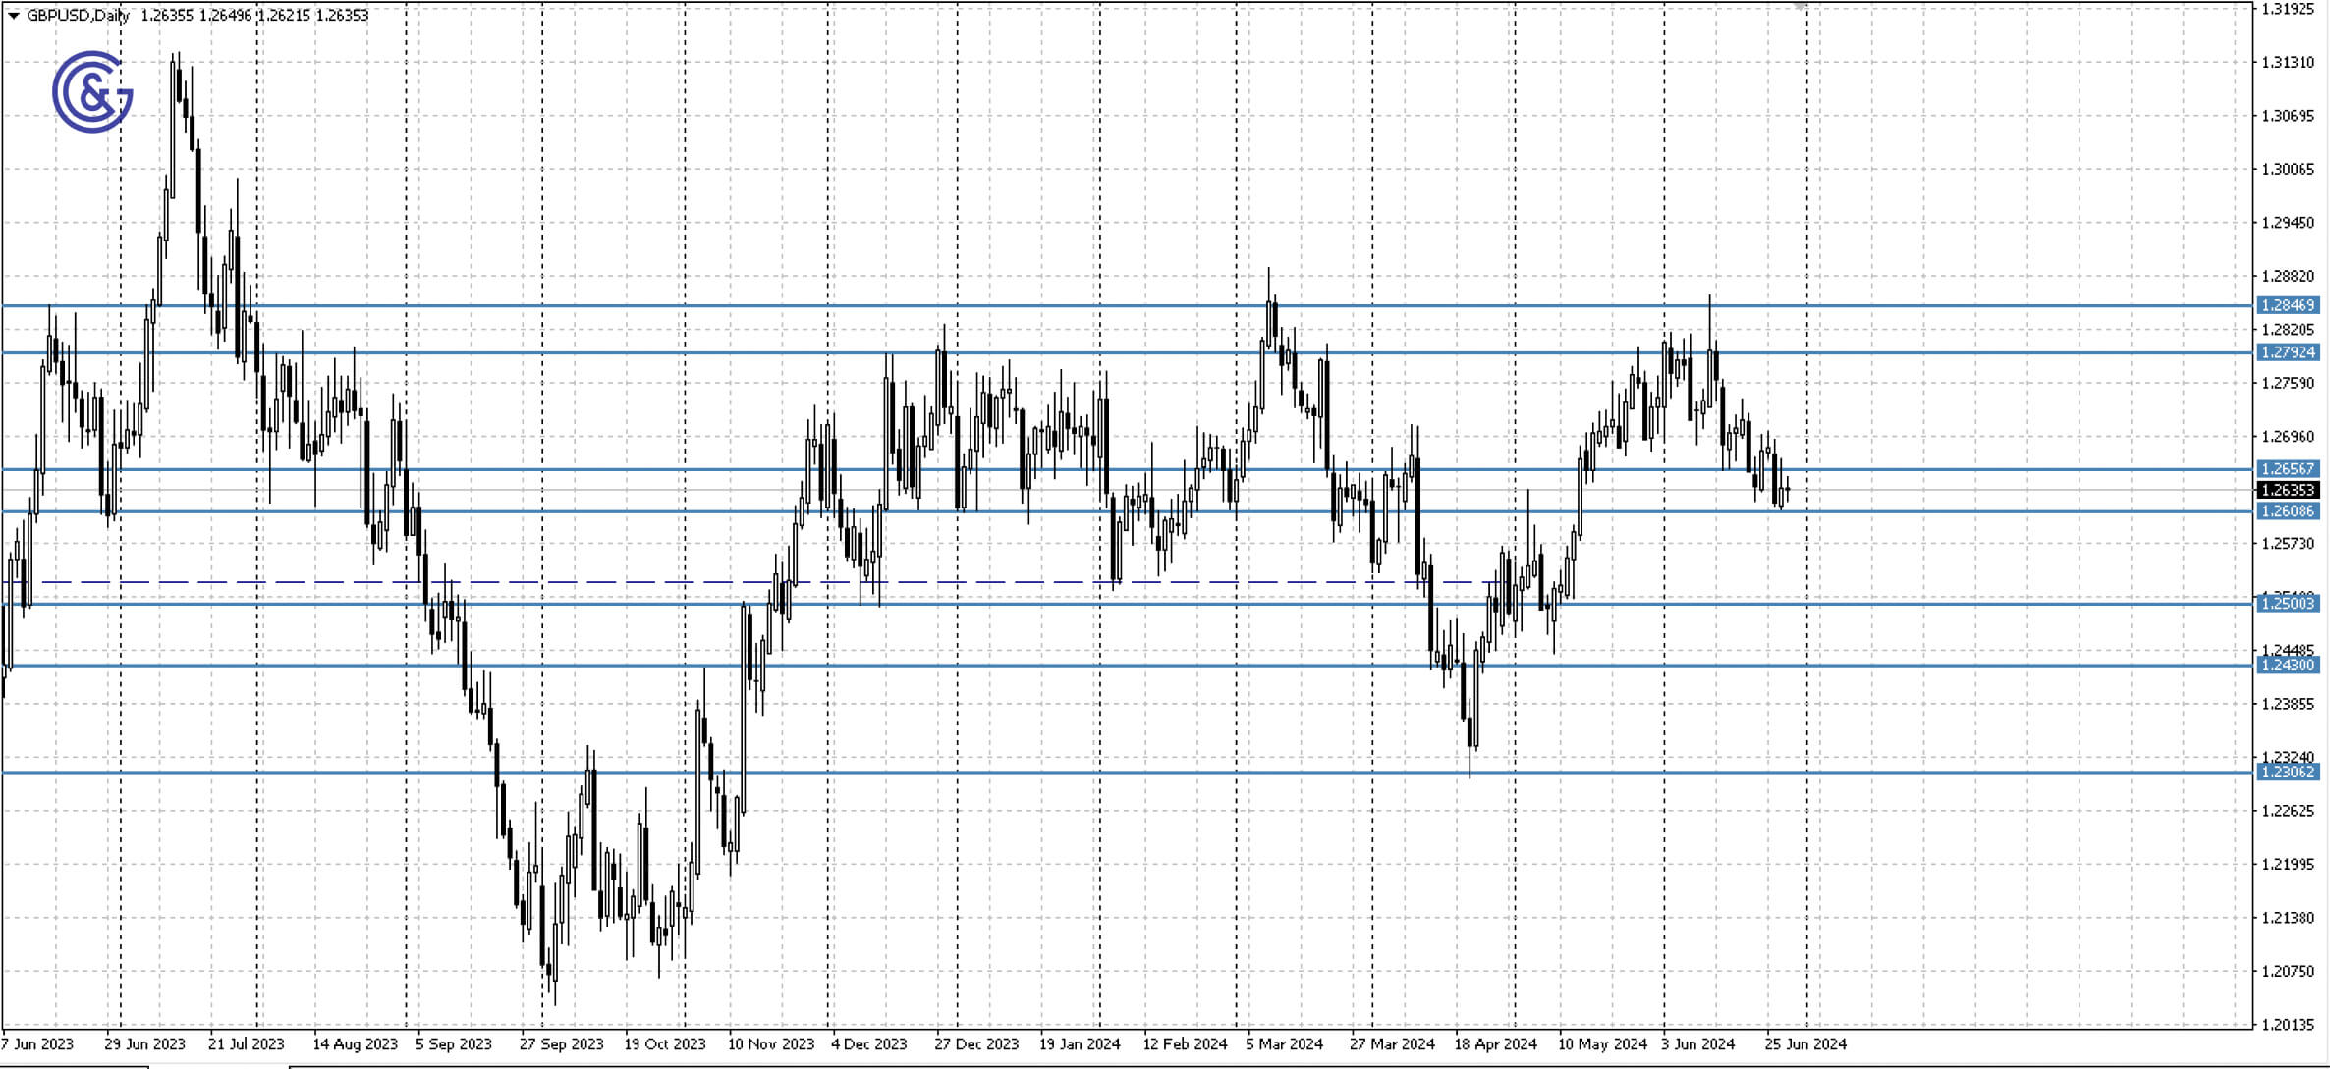Open the GBPUSD chart dropdown arrow
Viewport: 2330px width, 1069px height.
(x=13, y=17)
